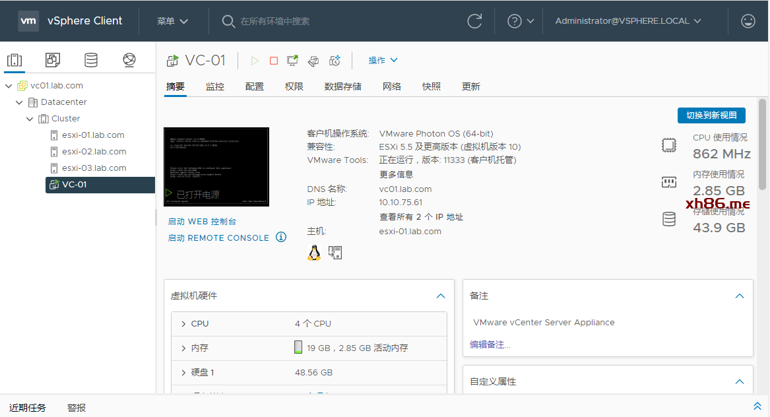The image size is (770, 417).
Task: Click the VM console thumbnail preview
Action: (216, 166)
